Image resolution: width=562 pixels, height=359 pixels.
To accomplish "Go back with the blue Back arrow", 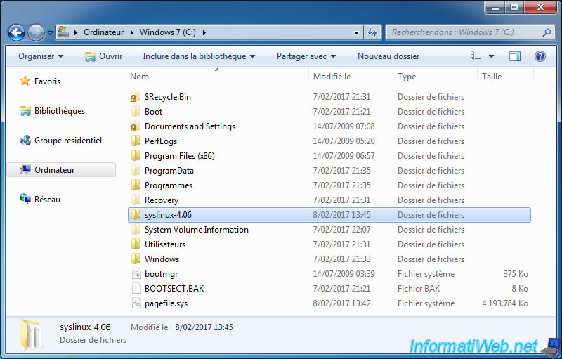I will click(x=16, y=32).
